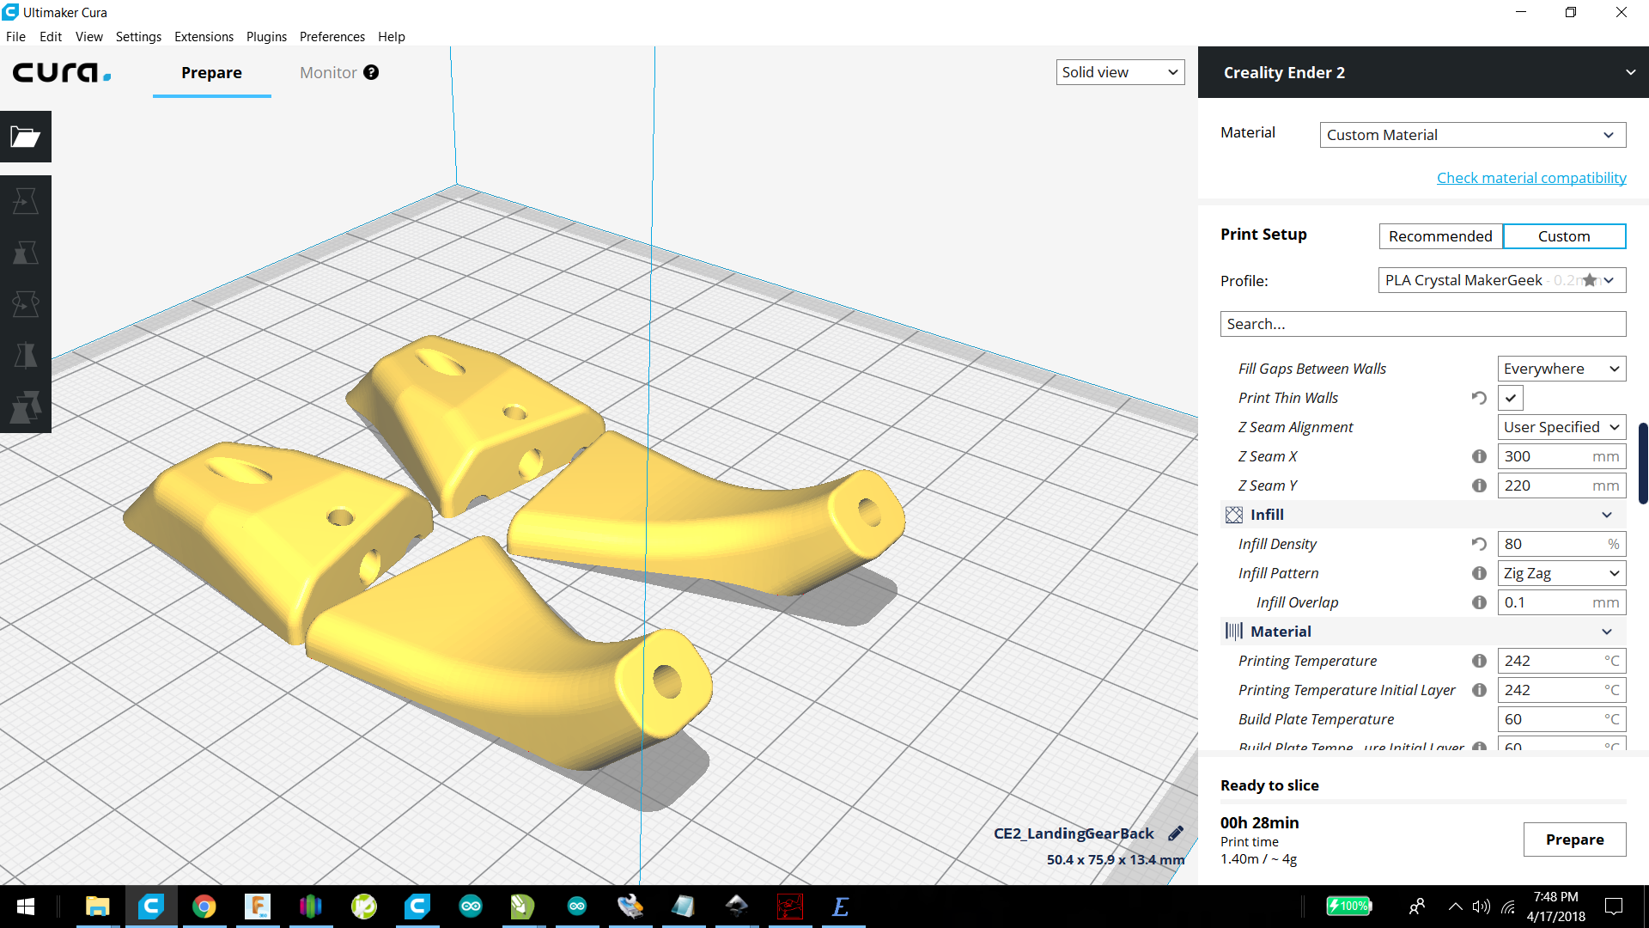The image size is (1649, 928).
Task: Toggle the Print Thin Walls checkbox
Action: (x=1511, y=398)
